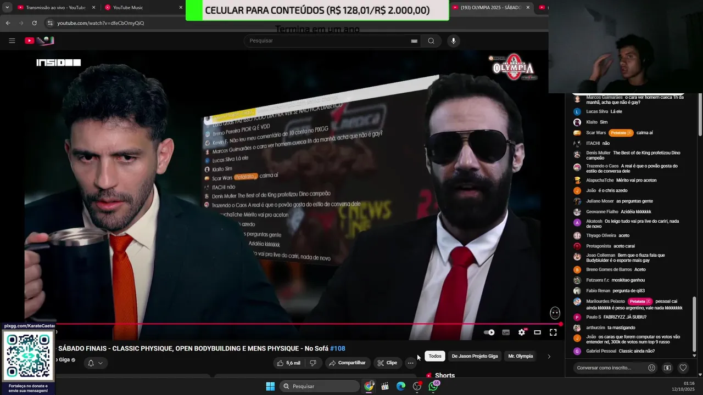Image resolution: width=703 pixels, height=395 pixels.
Task: Show more filter chips with right arrow
Action: click(x=549, y=356)
